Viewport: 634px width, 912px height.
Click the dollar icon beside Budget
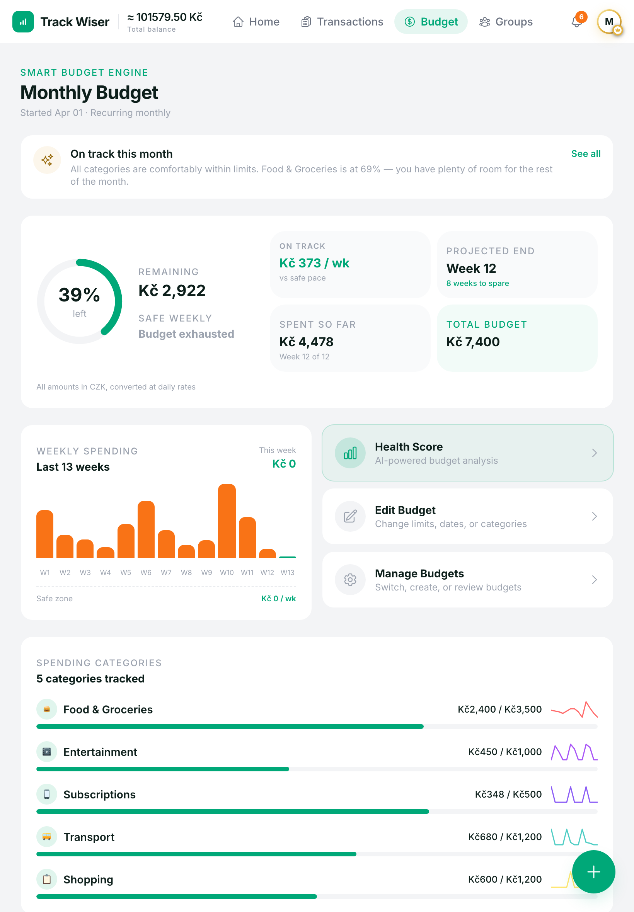(x=409, y=21)
